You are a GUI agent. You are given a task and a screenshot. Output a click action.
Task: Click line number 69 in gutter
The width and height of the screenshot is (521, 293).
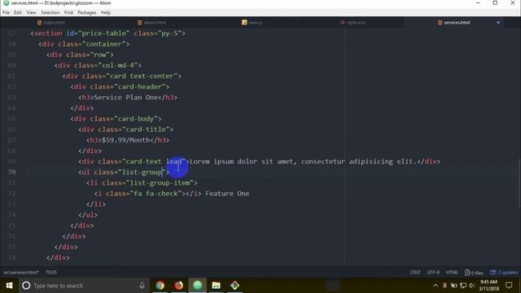point(11,161)
